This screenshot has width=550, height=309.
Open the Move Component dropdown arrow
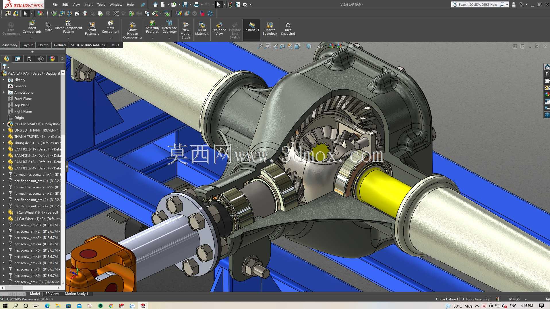tap(111, 38)
